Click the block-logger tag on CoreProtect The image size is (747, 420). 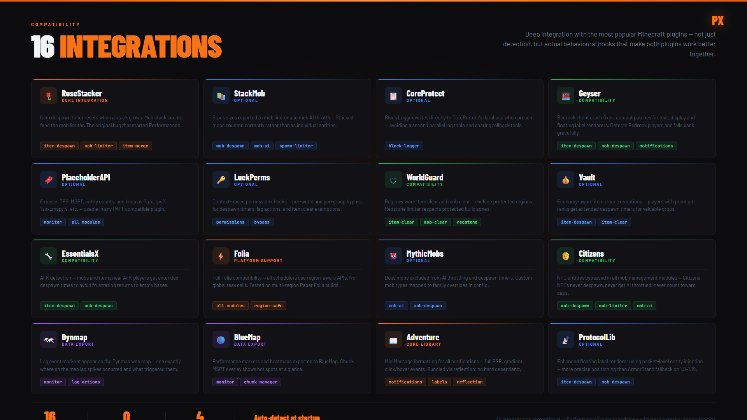click(x=404, y=146)
